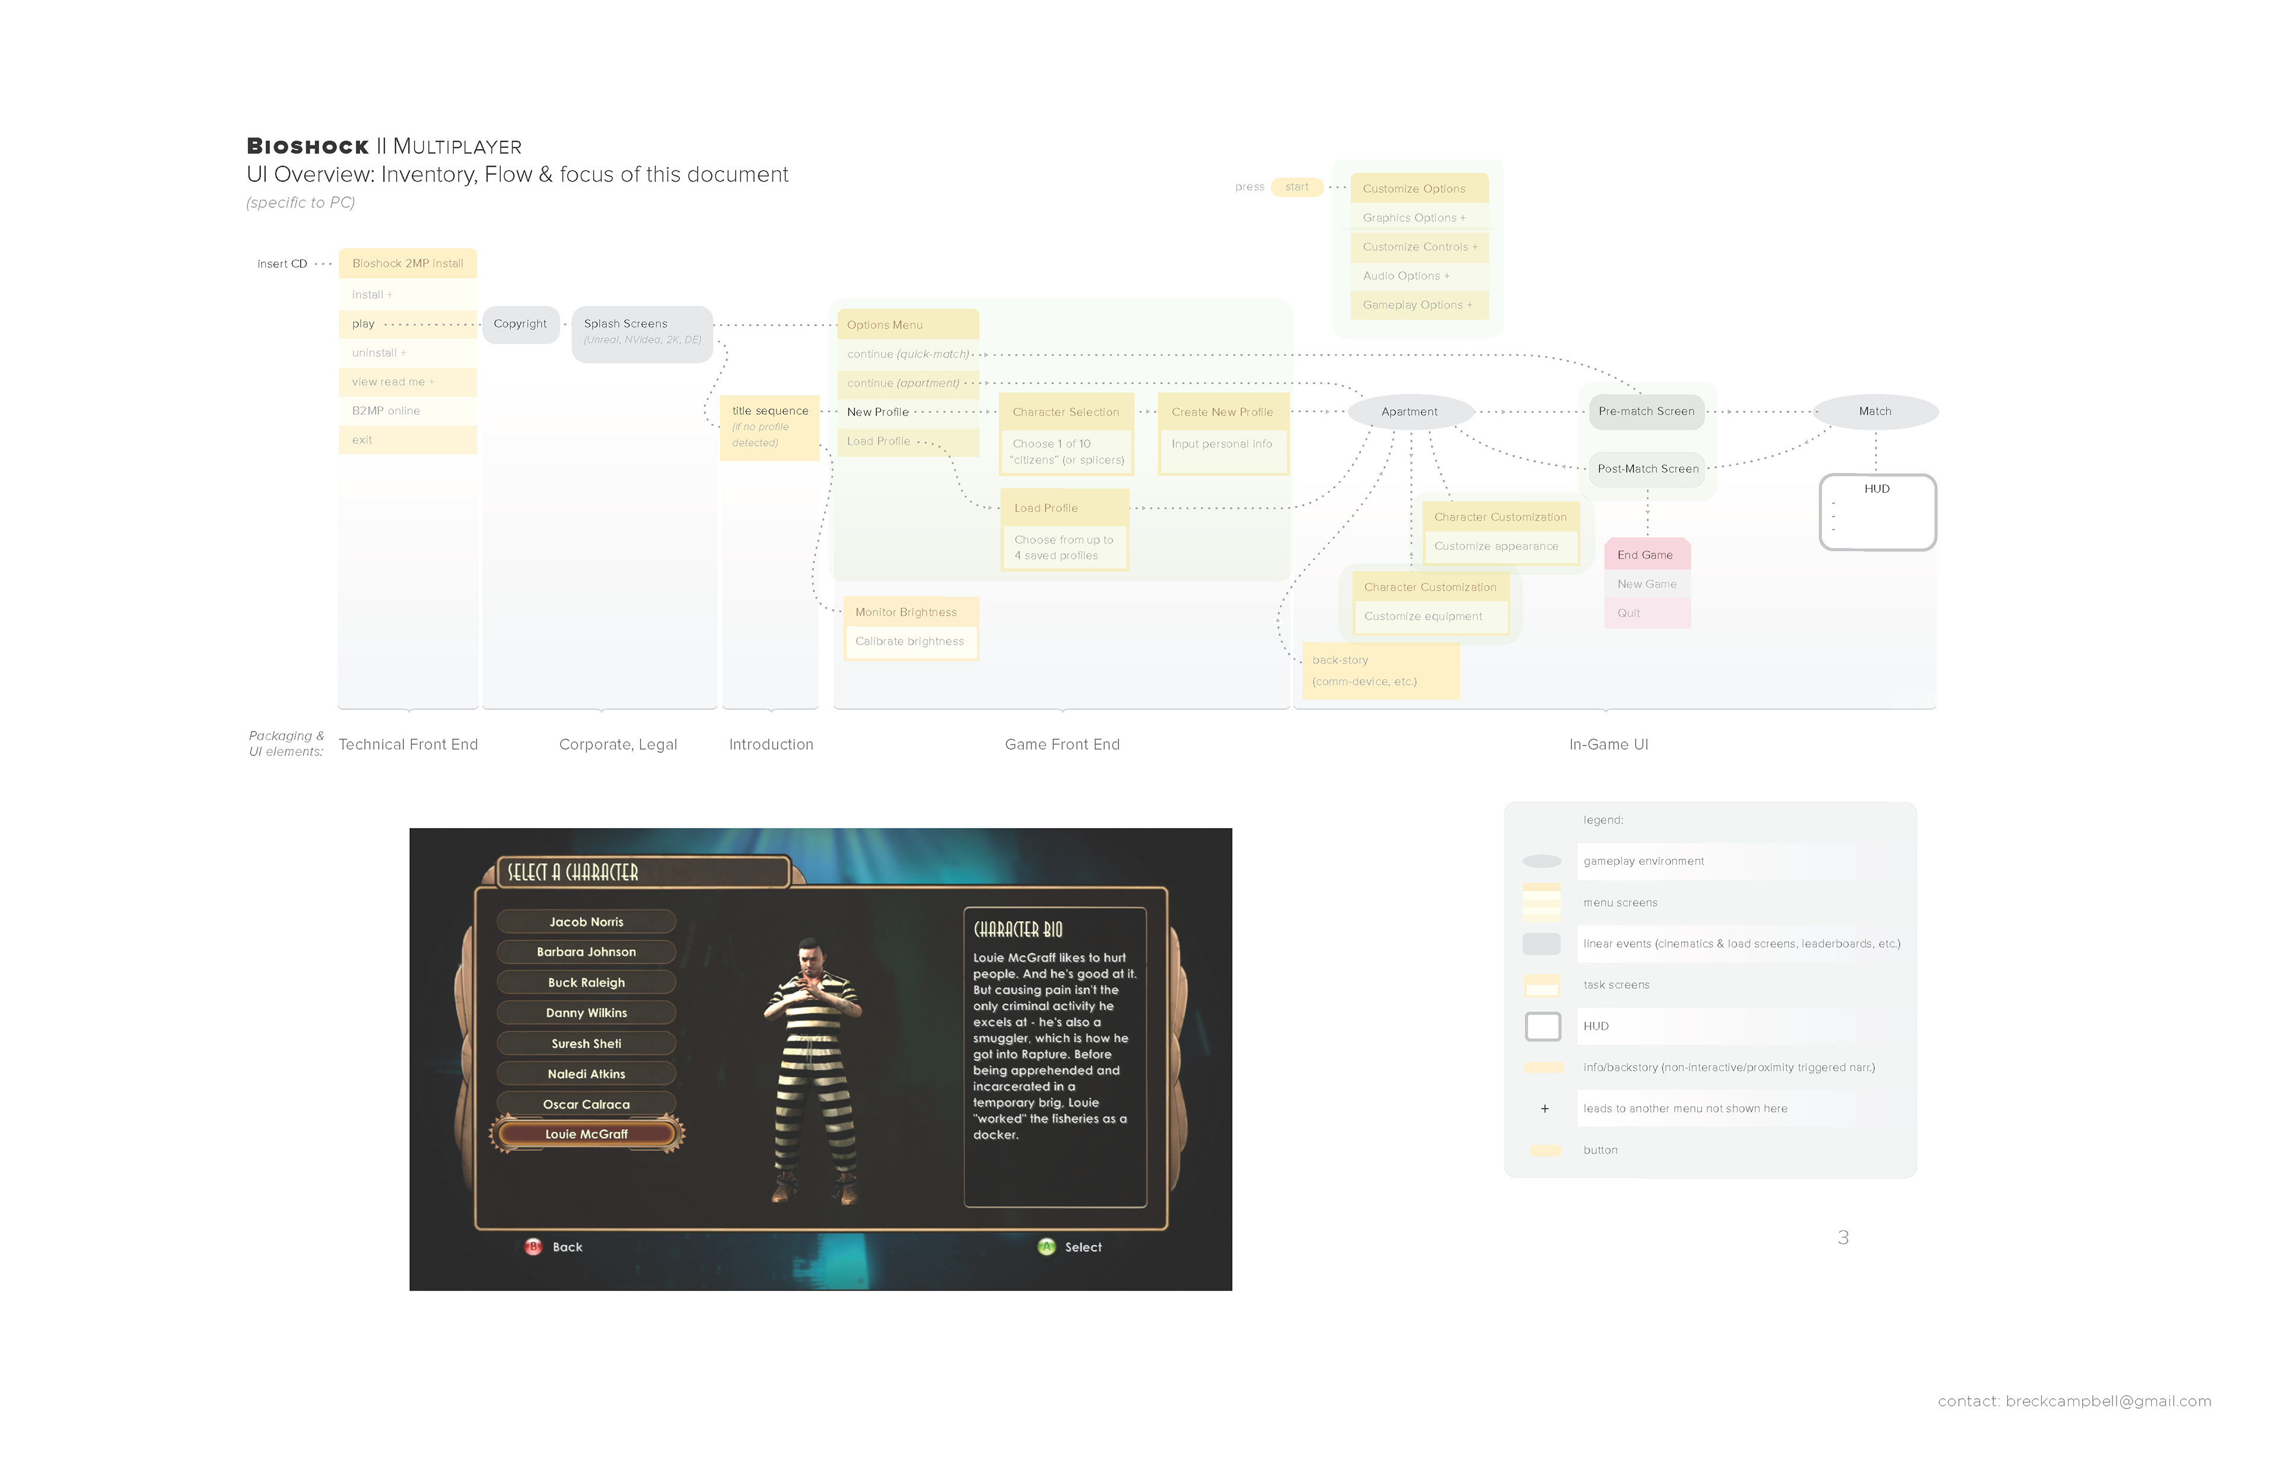Click the red B Back icon
This screenshot has width=2278, height=1474.
[x=533, y=1247]
